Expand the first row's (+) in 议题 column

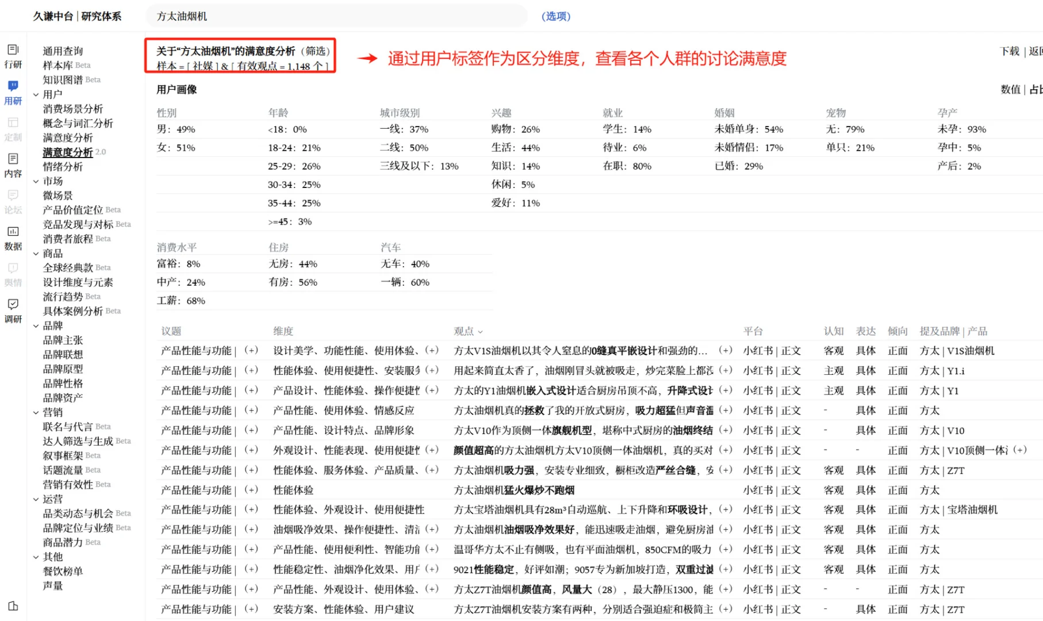pyautogui.click(x=251, y=350)
